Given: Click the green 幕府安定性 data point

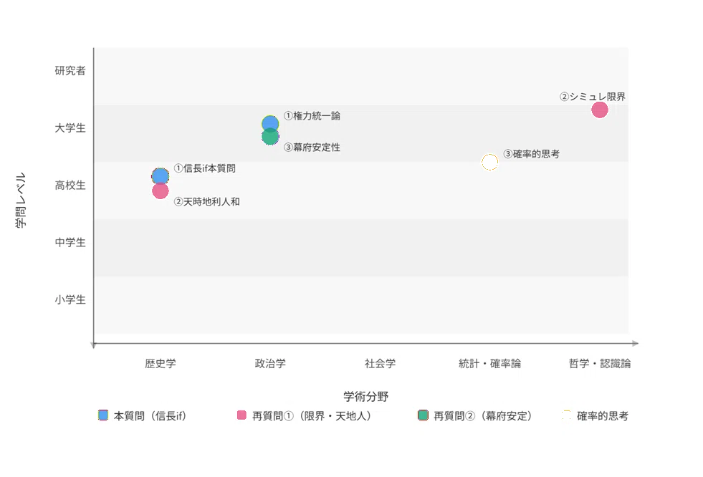Looking at the screenshot, I should (x=270, y=137).
